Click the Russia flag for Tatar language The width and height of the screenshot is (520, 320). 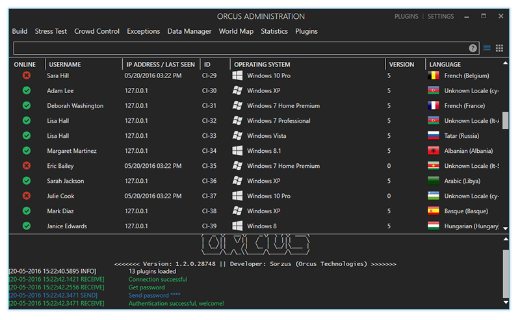click(x=434, y=135)
